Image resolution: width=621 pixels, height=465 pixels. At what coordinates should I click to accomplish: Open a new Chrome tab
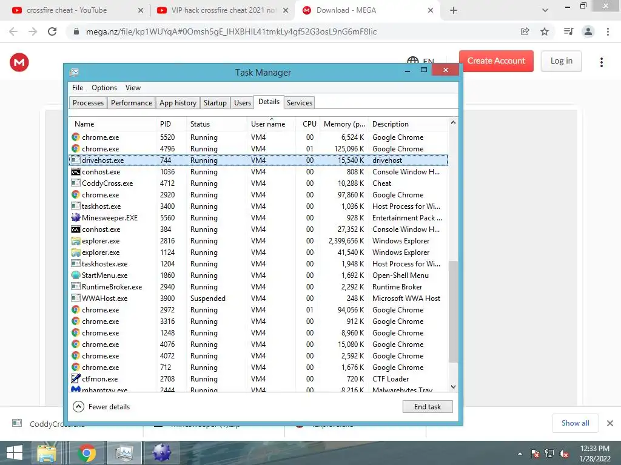click(x=454, y=10)
